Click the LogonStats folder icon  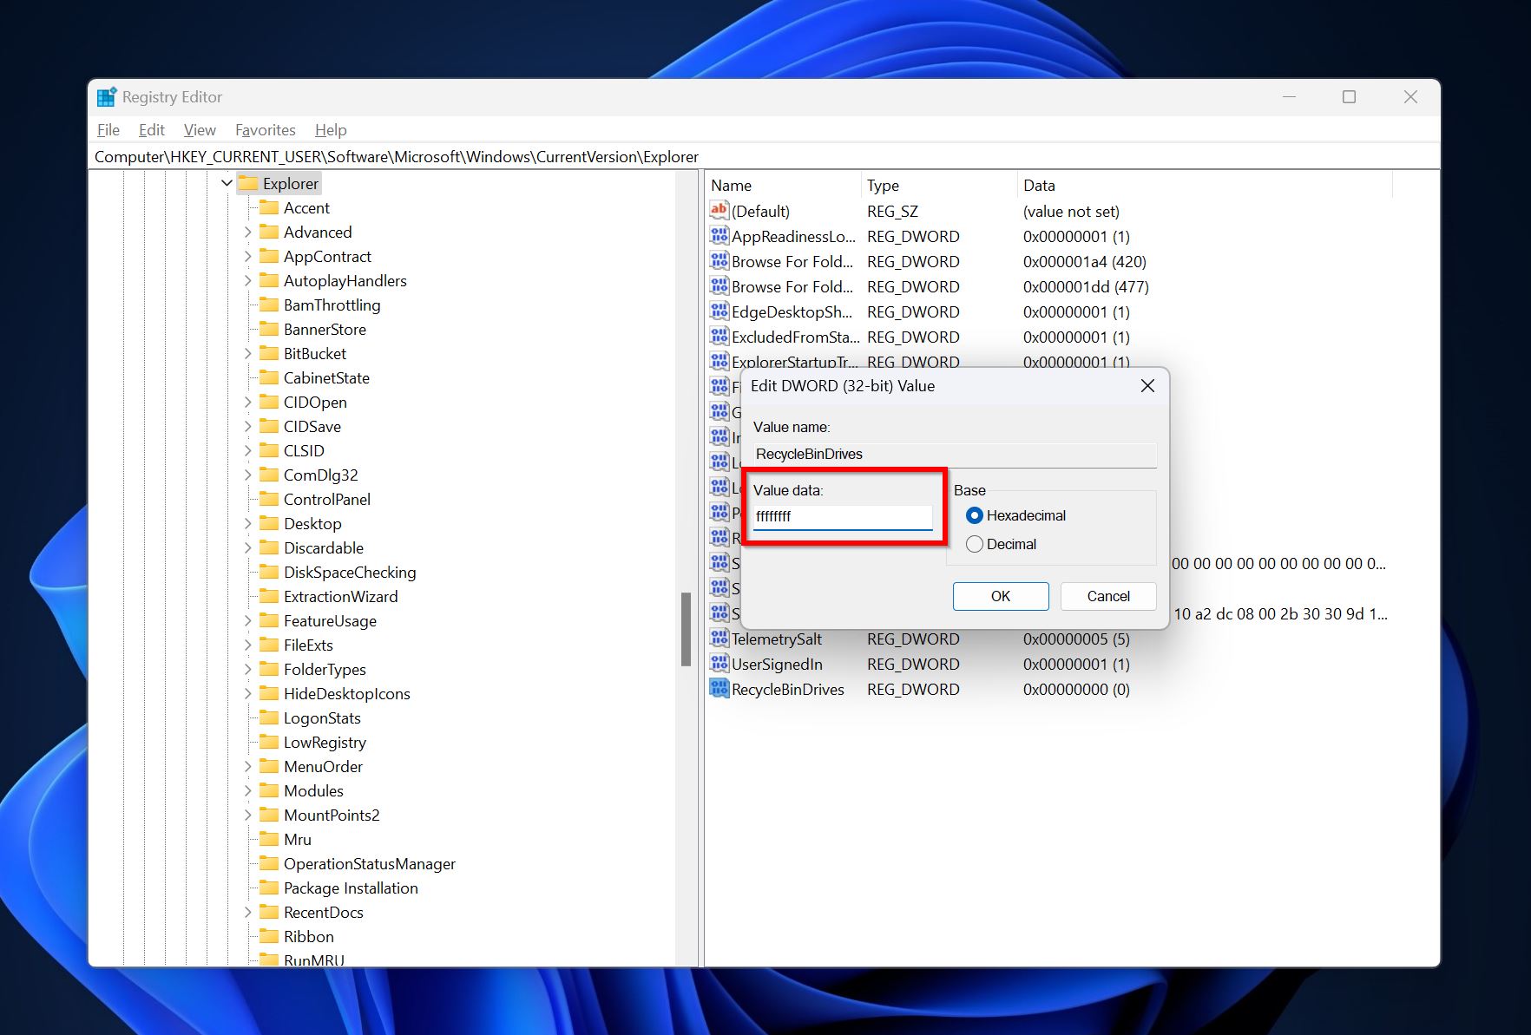269,717
